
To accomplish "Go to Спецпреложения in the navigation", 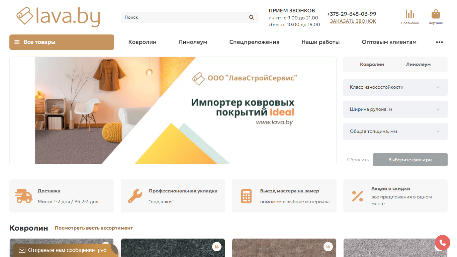I will [x=254, y=42].
